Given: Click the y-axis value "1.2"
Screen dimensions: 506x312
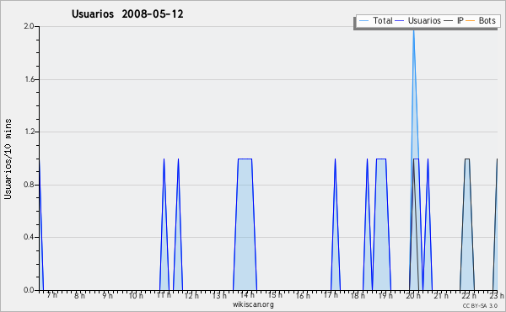Looking at the screenshot, I should coord(29,132).
